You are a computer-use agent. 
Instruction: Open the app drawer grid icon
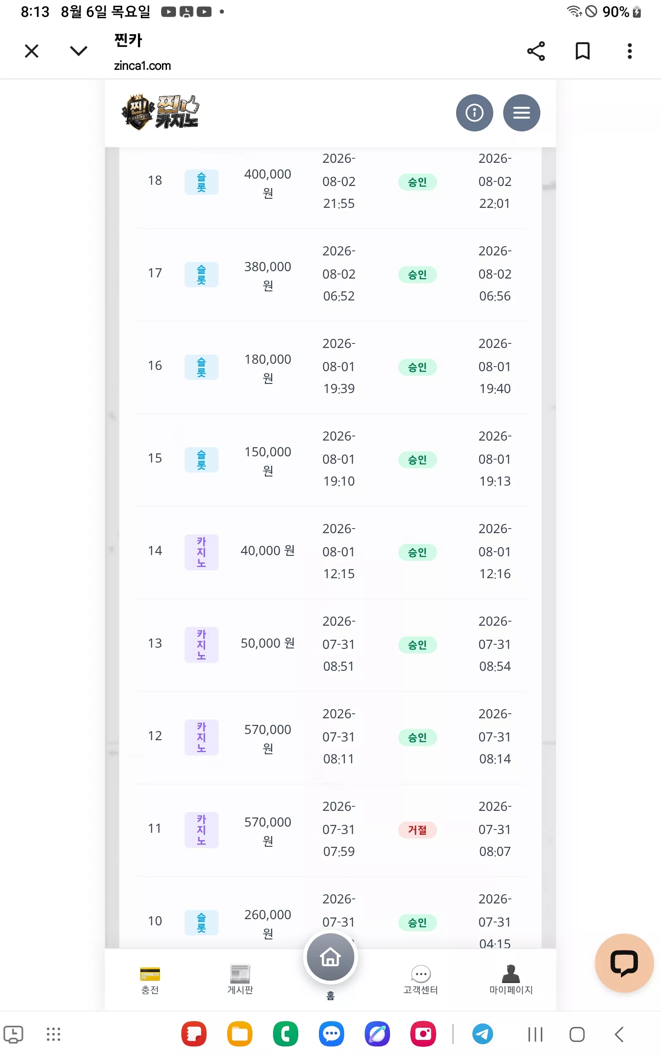click(53, 1034)
